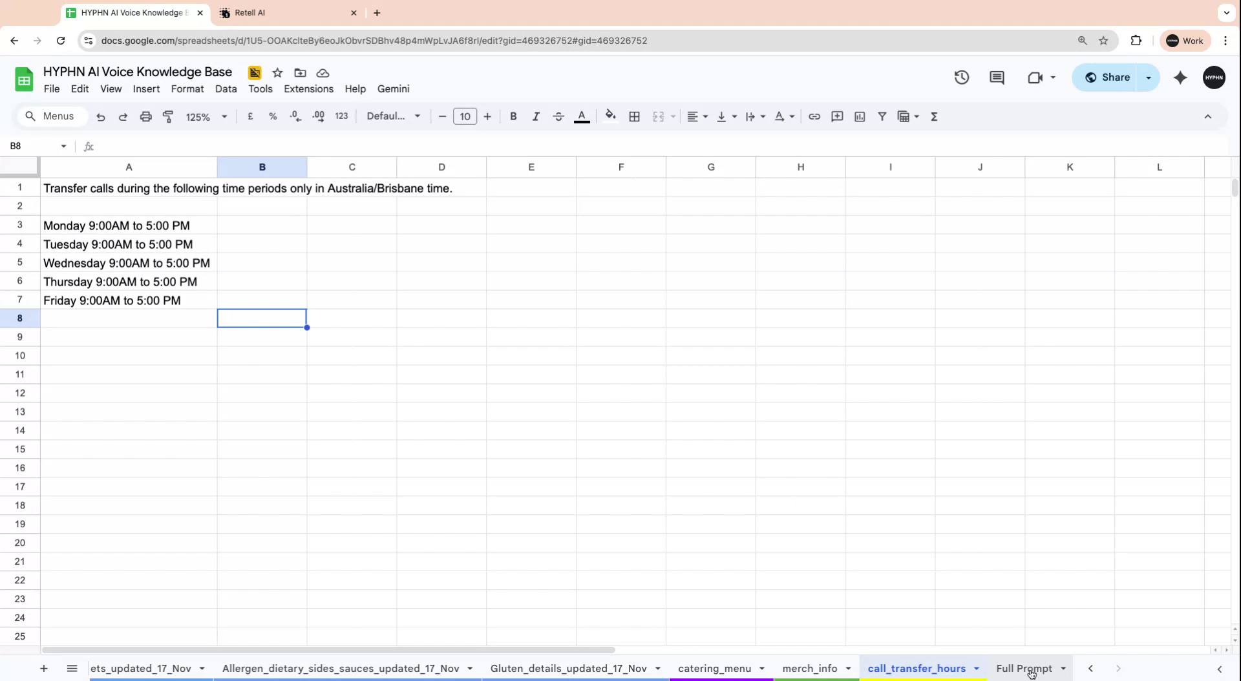The height and width of the screenshot is (681, 1241).
Task: Open the fill color picker
Action: tap(610, 116)
